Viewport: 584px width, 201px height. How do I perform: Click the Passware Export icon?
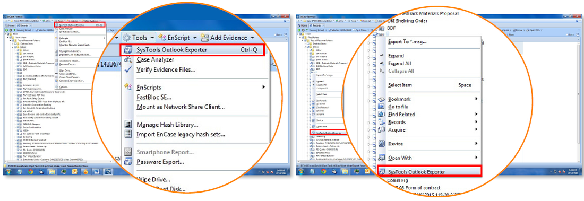[128, 162]
